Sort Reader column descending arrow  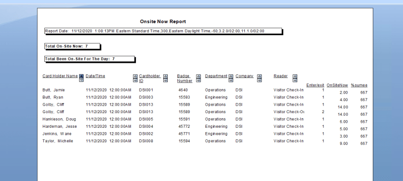click(x=295, y=80)
